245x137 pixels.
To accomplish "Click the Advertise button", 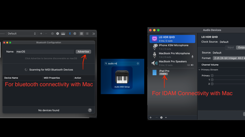I will click(83, 52).
